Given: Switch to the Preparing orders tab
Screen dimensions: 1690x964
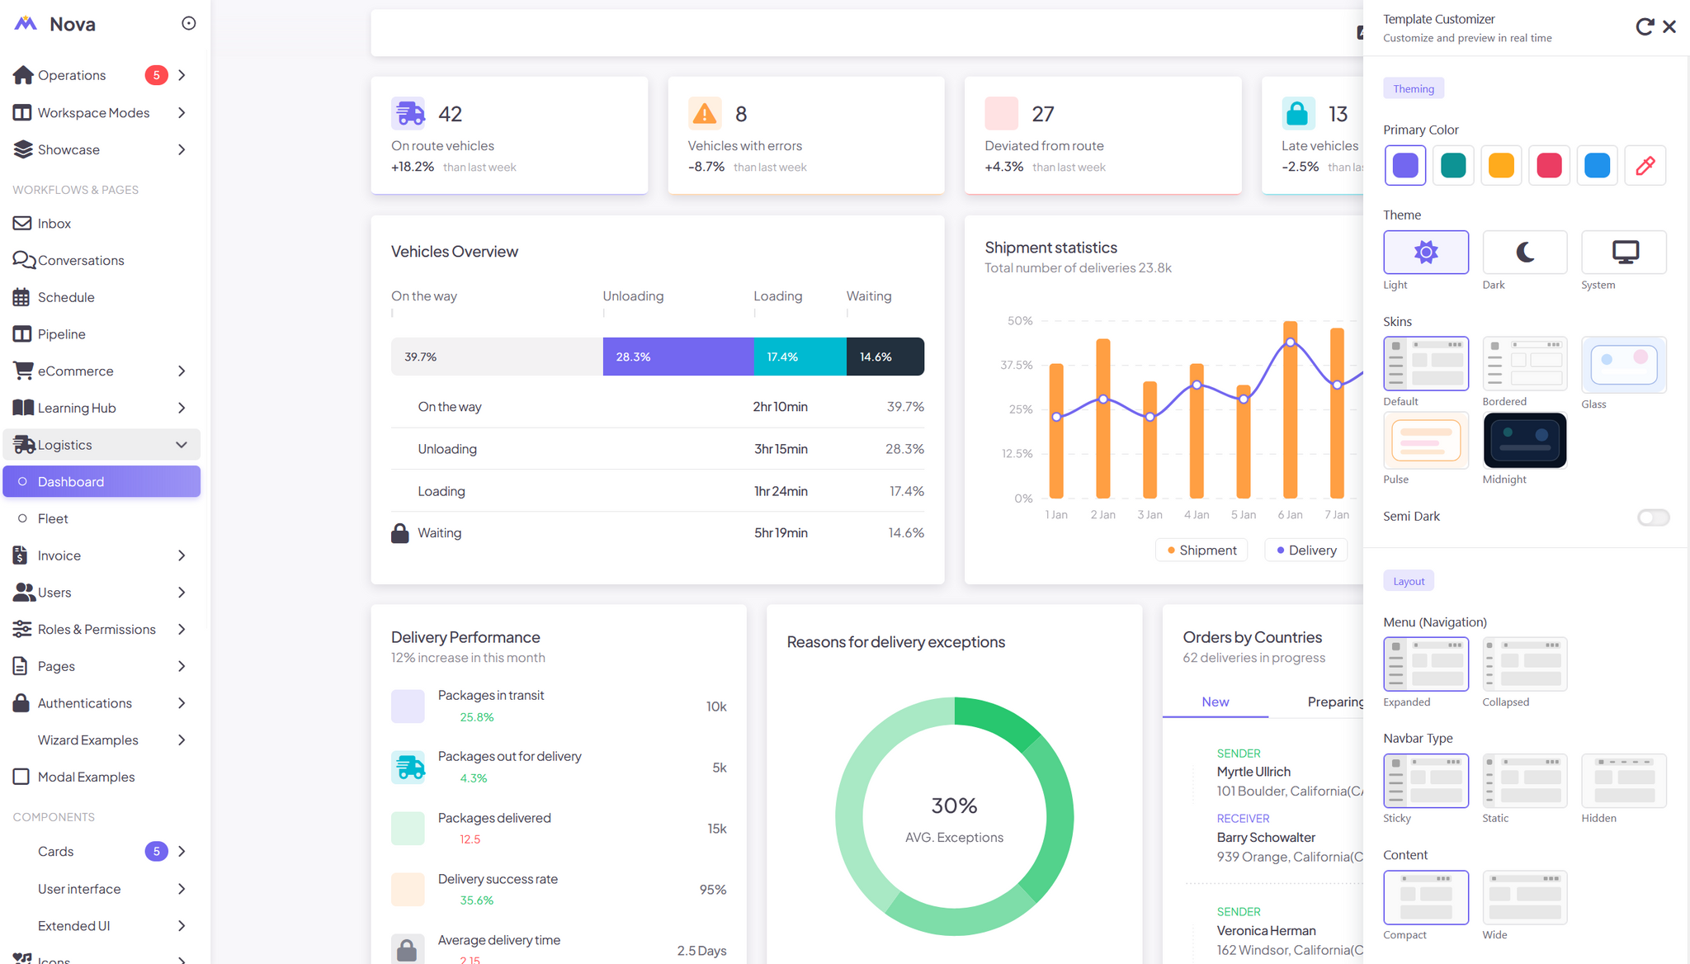Looking at the screenshot, I should point(1335,702).
